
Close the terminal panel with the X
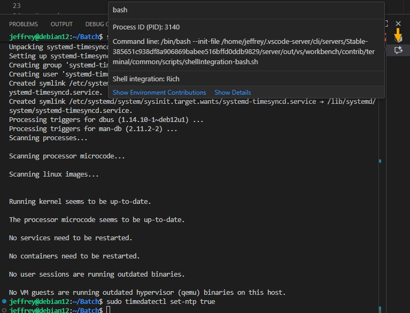(398, 24)
